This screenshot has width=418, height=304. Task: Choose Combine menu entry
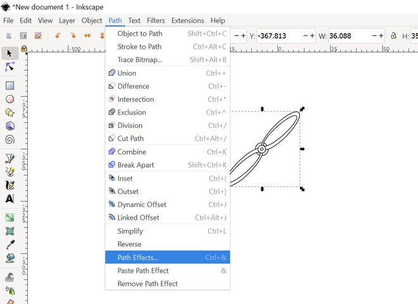pyautogui.click(x=168, y=152)
